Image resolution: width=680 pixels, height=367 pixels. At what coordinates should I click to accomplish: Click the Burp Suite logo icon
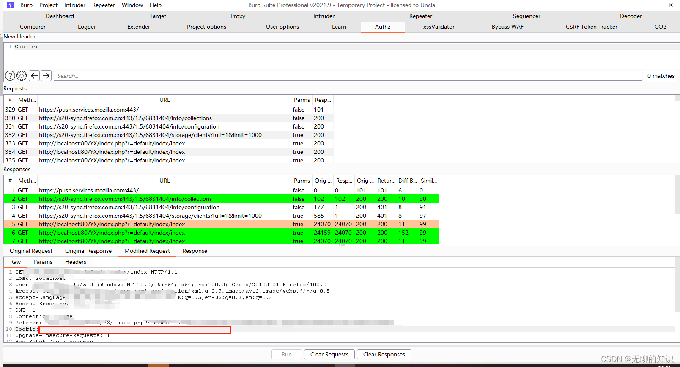[x=10, y=5]
